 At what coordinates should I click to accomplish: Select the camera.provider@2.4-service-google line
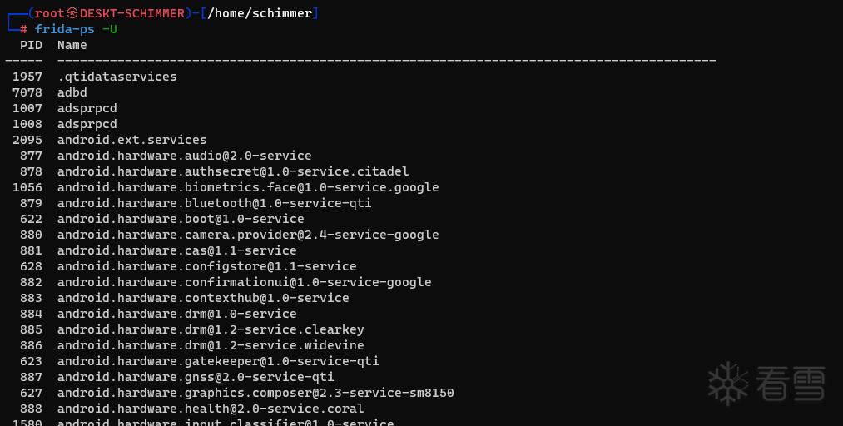coord(248,235)
